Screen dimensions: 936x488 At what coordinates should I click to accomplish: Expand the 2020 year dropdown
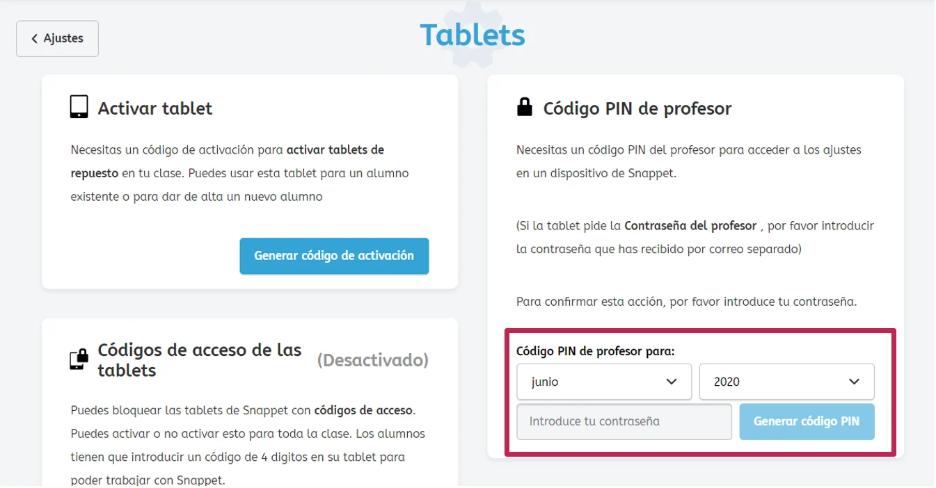pyautogui.click(x=786, y=382)
